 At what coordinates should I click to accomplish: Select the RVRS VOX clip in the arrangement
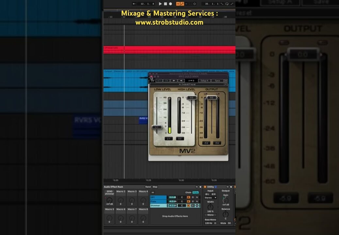click(143, 120)
